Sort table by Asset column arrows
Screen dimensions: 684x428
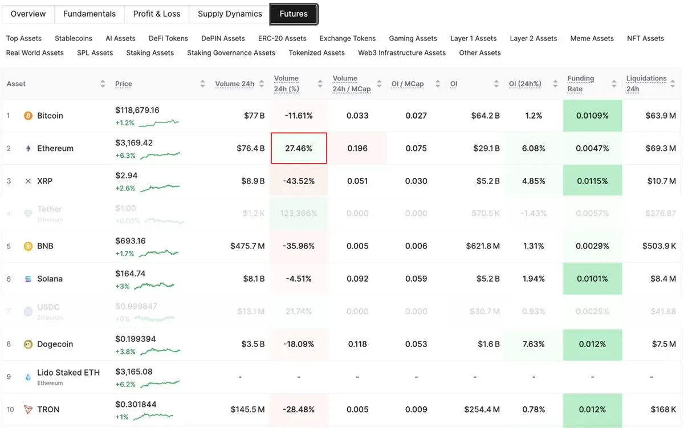click(x=103, y=84)
